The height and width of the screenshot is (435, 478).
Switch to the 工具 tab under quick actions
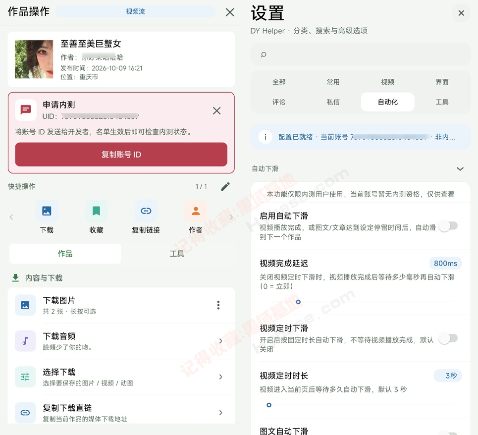tap(177, 254)
